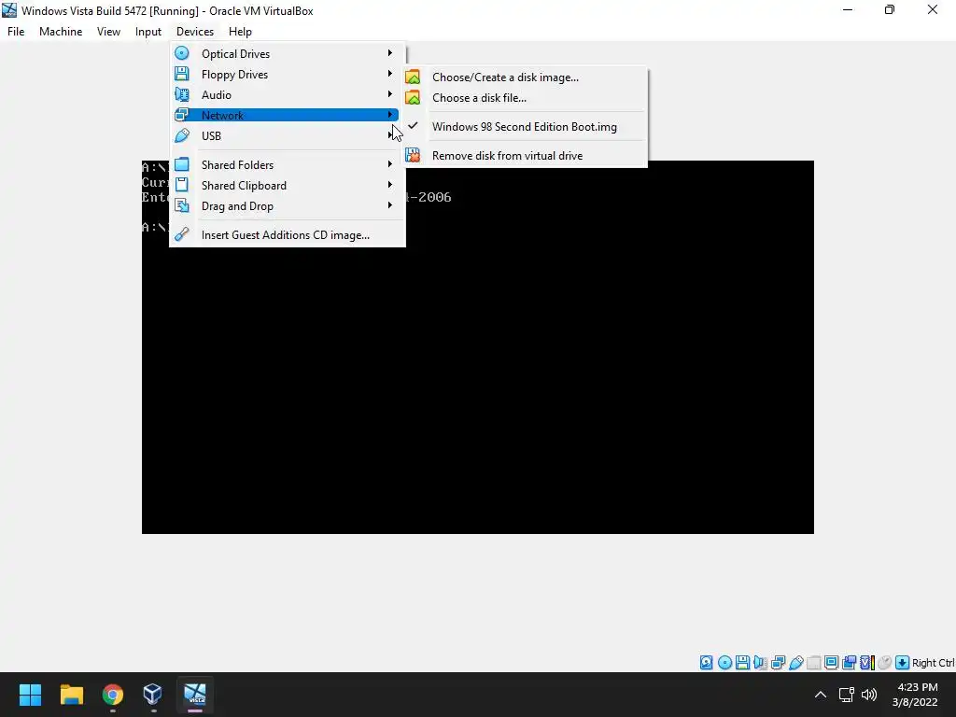This screenshot has height=717, width=956.
Task: Select Choose/Create a disk image... entry
Action: point(525,77)
